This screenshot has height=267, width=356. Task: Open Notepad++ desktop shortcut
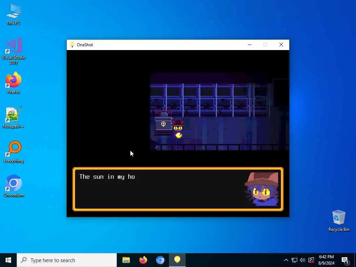(14, 118)
